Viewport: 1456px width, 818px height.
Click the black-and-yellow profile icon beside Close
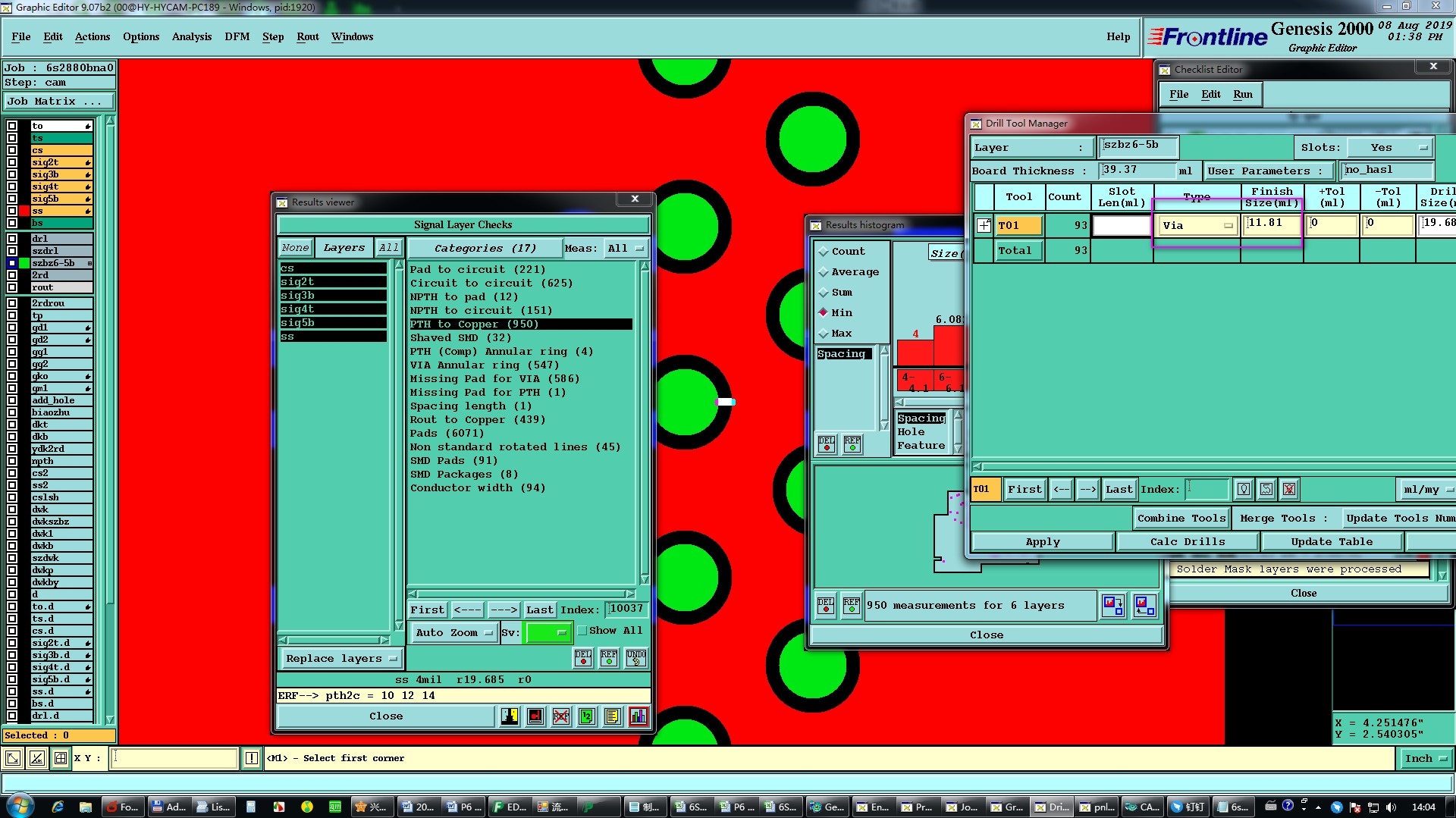pos(510,716)
